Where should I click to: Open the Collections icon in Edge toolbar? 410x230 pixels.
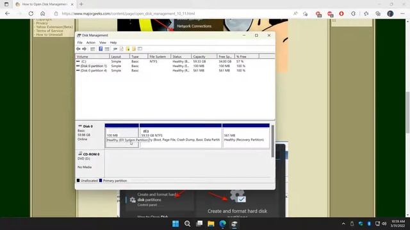coord(378,13)
